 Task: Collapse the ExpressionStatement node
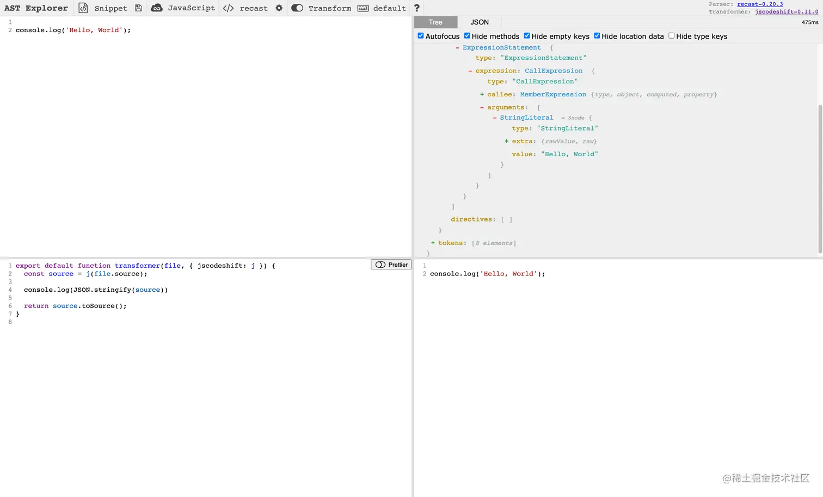pos(457,48)
